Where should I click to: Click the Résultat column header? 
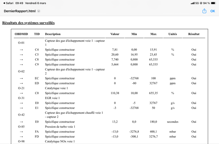click(194, 34)
